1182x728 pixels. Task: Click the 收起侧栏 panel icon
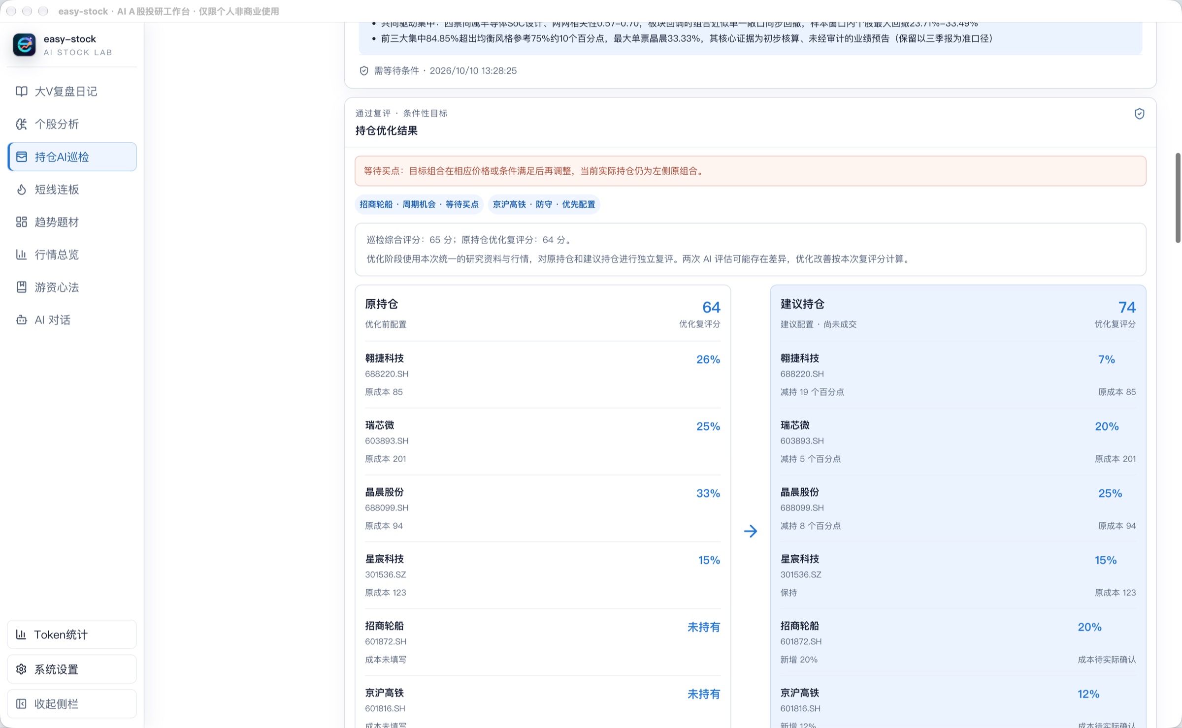(21, 704)
